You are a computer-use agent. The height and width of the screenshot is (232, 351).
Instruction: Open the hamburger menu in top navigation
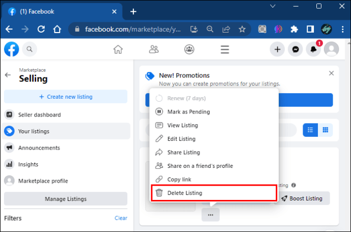click(x=224, y=49)
